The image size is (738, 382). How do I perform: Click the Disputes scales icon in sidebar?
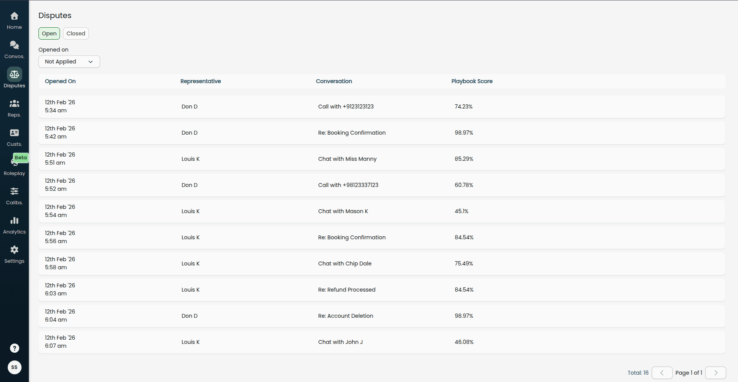point(14,74)
